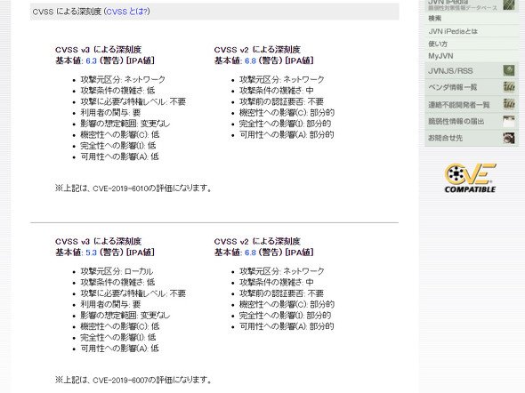The image size is (525, 393).
Task: Open the 6.8 score link above CVE-2019-6010 note
Action: tap(250, 60)
